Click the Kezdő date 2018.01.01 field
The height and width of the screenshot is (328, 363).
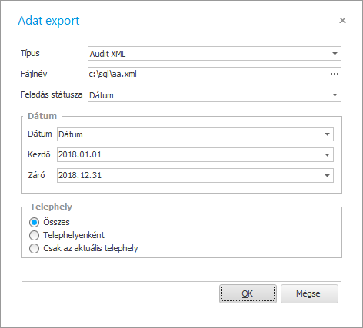pyautogui.click(x=189, y=155)
